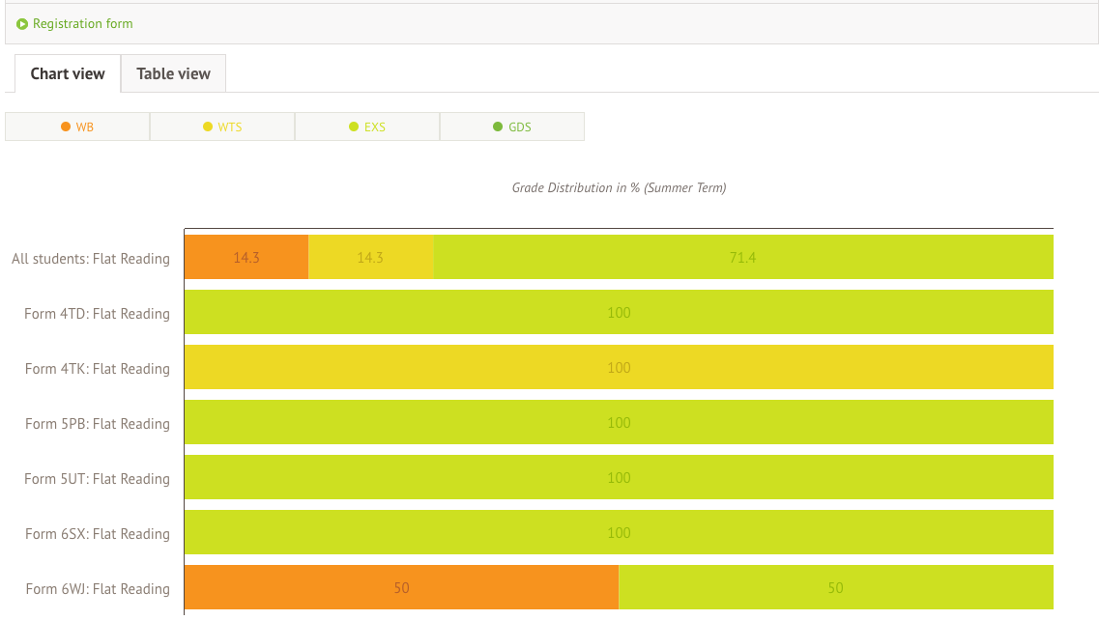1099x620 pixels.
Task: Click the Form 4TD 100 bar
Action: [x=619, y=312]
